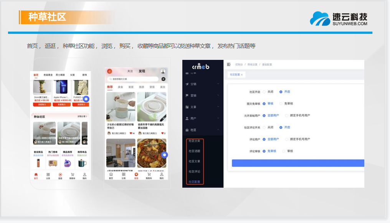This screenshot has height=223, width=390.
Task: Click the blue submit button below form
Action: tap(297, 163)
